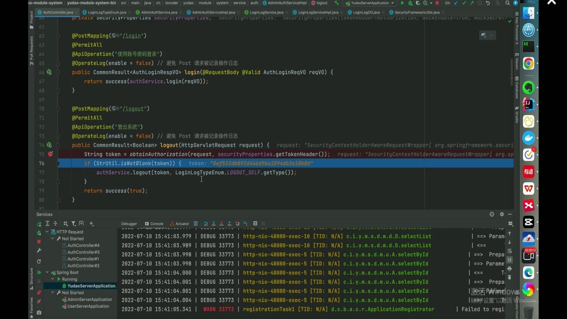Toggle Mute Breakpoints in Services sidebar

[x=39, y=301]
